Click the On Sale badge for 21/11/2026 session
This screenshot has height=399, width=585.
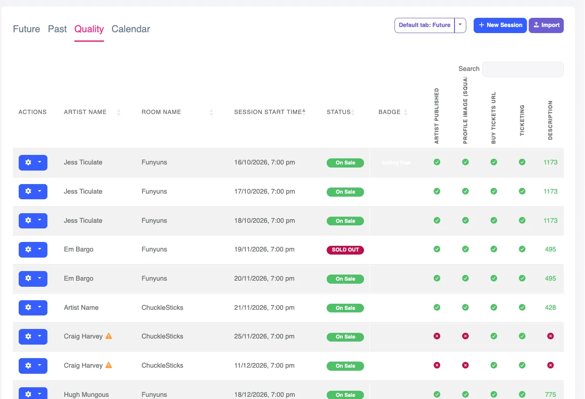(345, 308)
